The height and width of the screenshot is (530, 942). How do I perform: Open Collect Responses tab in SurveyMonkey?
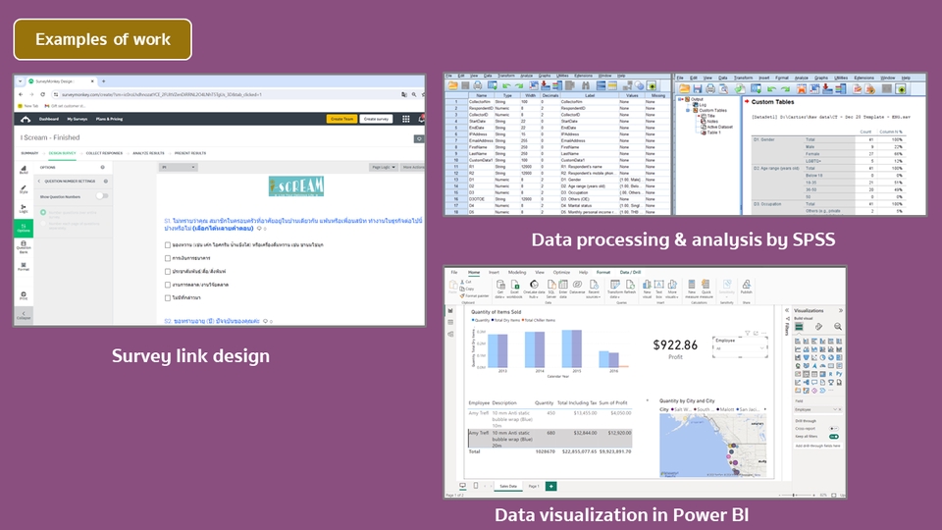(x=104, y=153)
